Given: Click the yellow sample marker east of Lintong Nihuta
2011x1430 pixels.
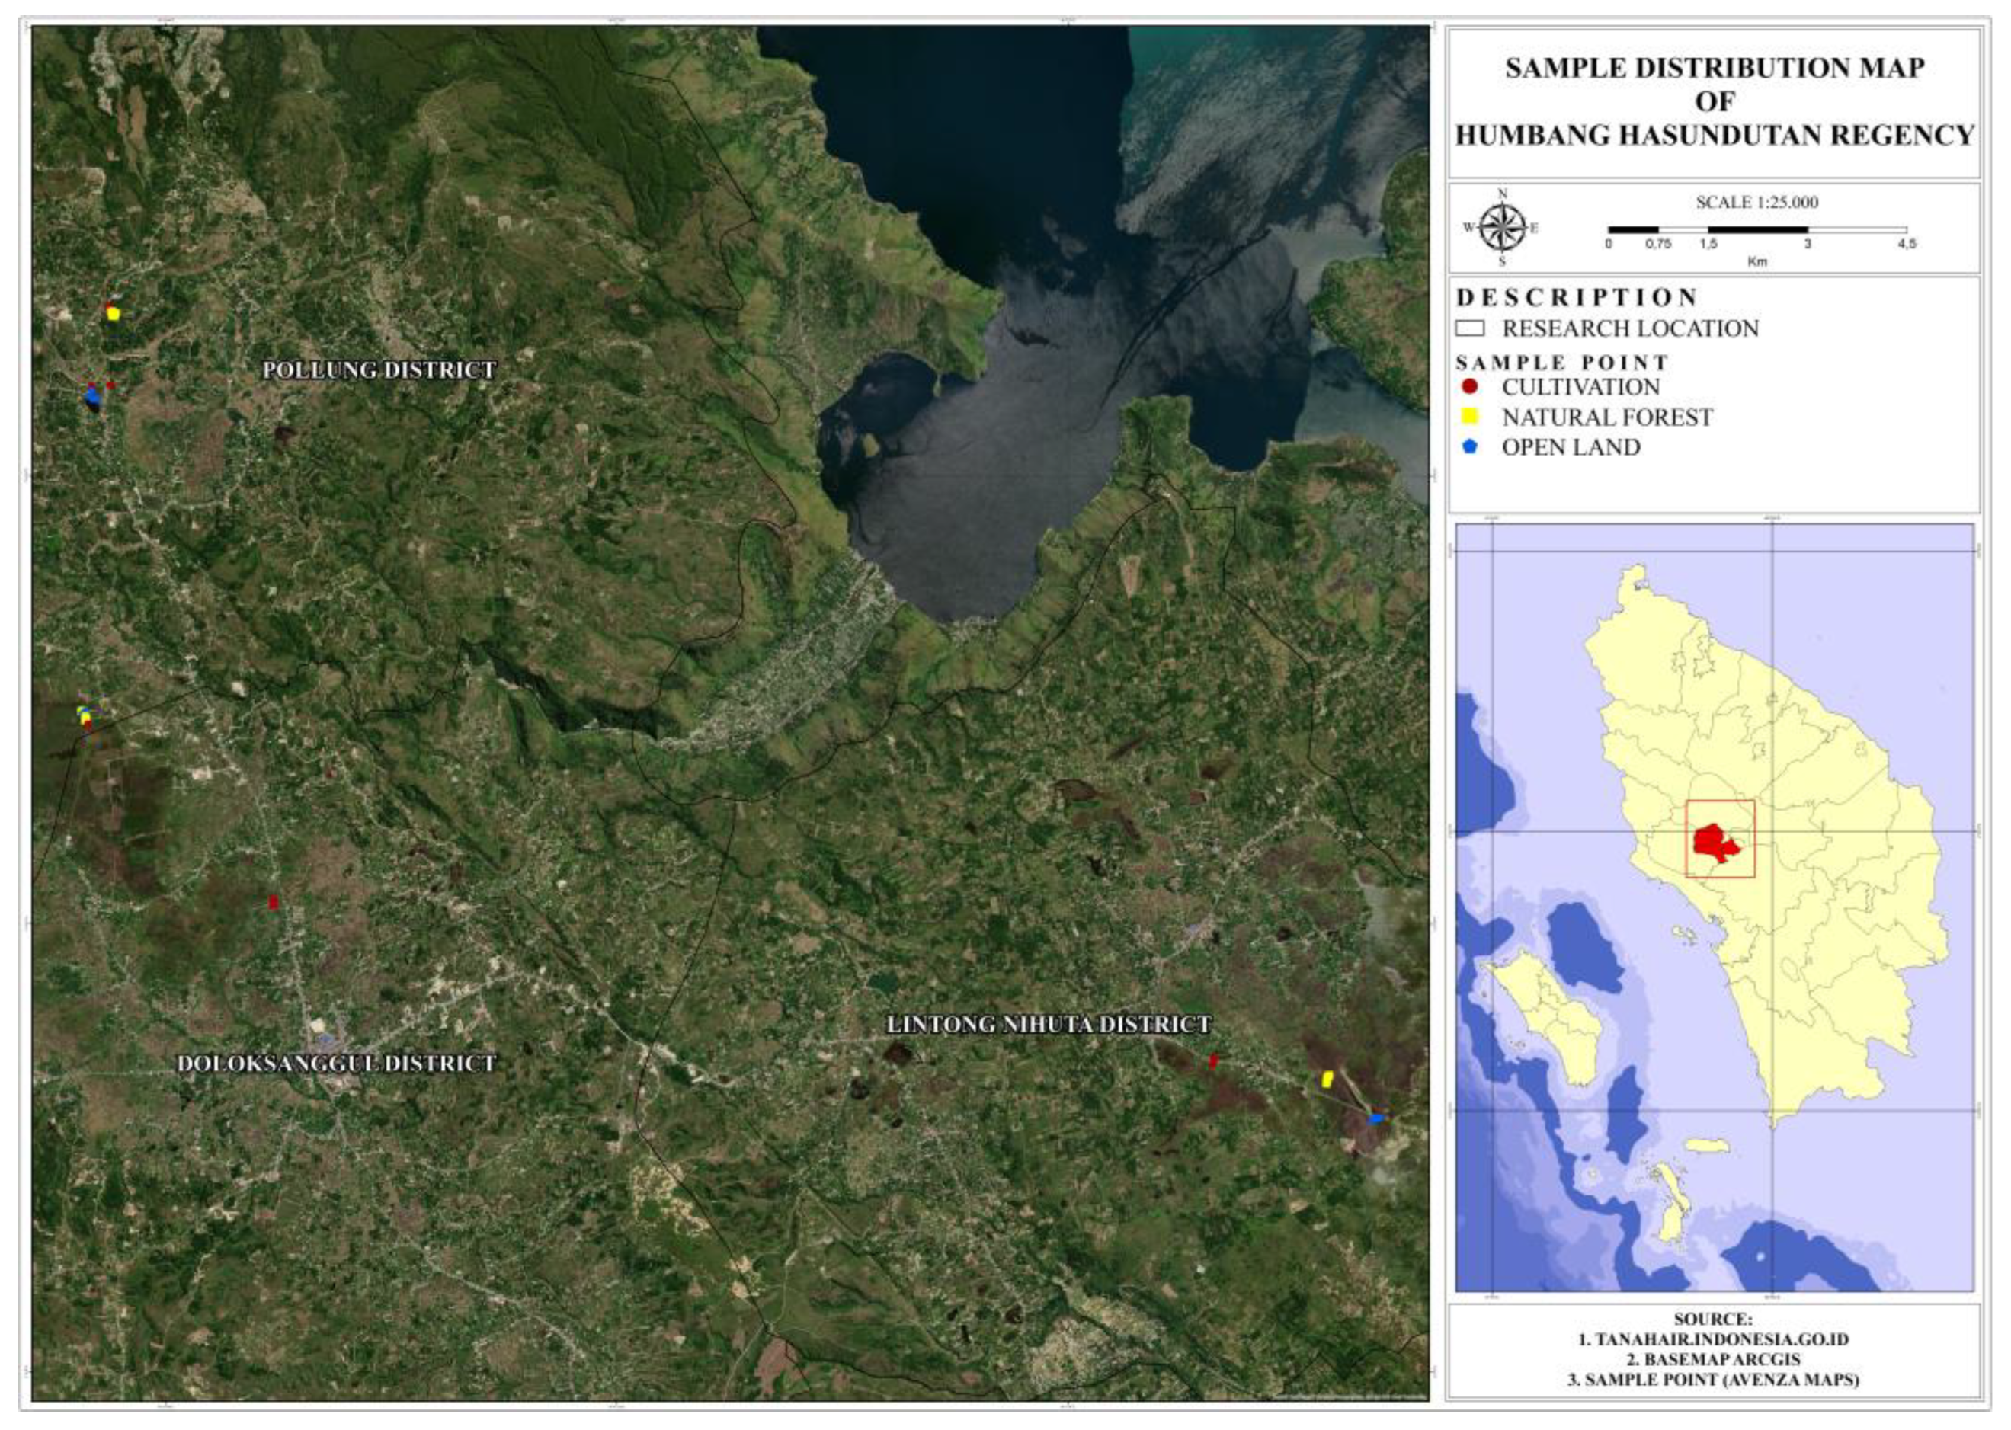Looking at the screenshot, I should pyautogui.click(x=1327, y=1079).
